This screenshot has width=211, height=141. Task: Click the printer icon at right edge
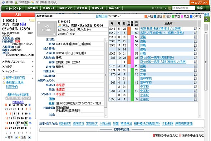[x=206, y=20]
